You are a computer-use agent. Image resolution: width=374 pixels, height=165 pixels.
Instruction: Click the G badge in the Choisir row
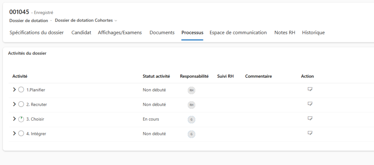coord(191,119)
